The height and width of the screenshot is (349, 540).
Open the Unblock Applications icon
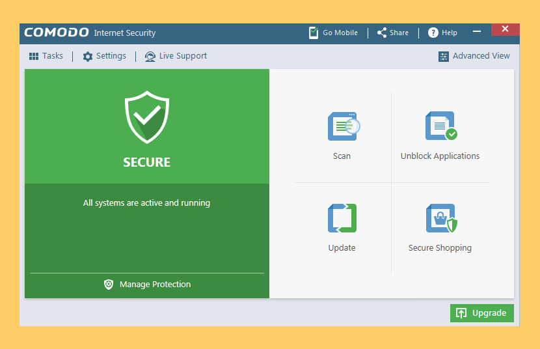(x=441, y=126)
